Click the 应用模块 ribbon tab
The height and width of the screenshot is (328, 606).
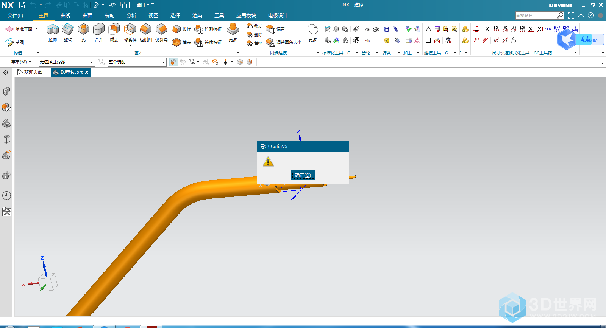click(x=246, y=15)
